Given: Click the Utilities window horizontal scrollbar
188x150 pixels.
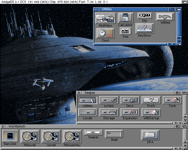Looking at the screenshot, I should point(130,44).
